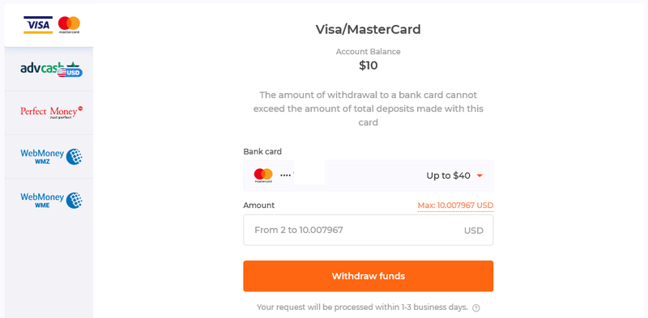Click the $10 Account Balance value

point(369,66)
